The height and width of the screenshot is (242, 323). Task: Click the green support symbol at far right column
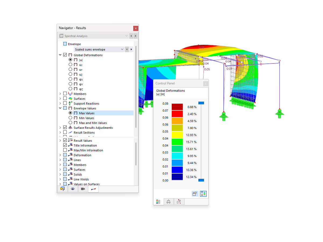click(280, 113)
